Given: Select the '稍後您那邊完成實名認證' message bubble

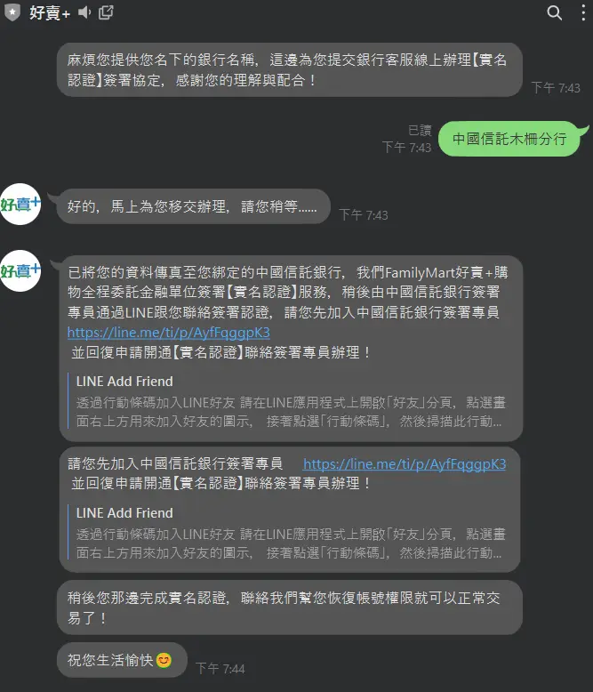Looking at the screenshot, I should tap(290, 608).
